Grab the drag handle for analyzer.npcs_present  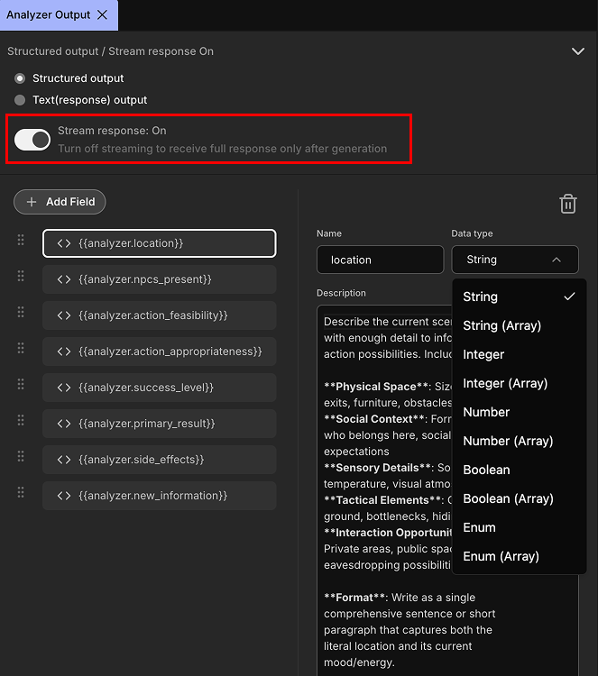[21, 276]
